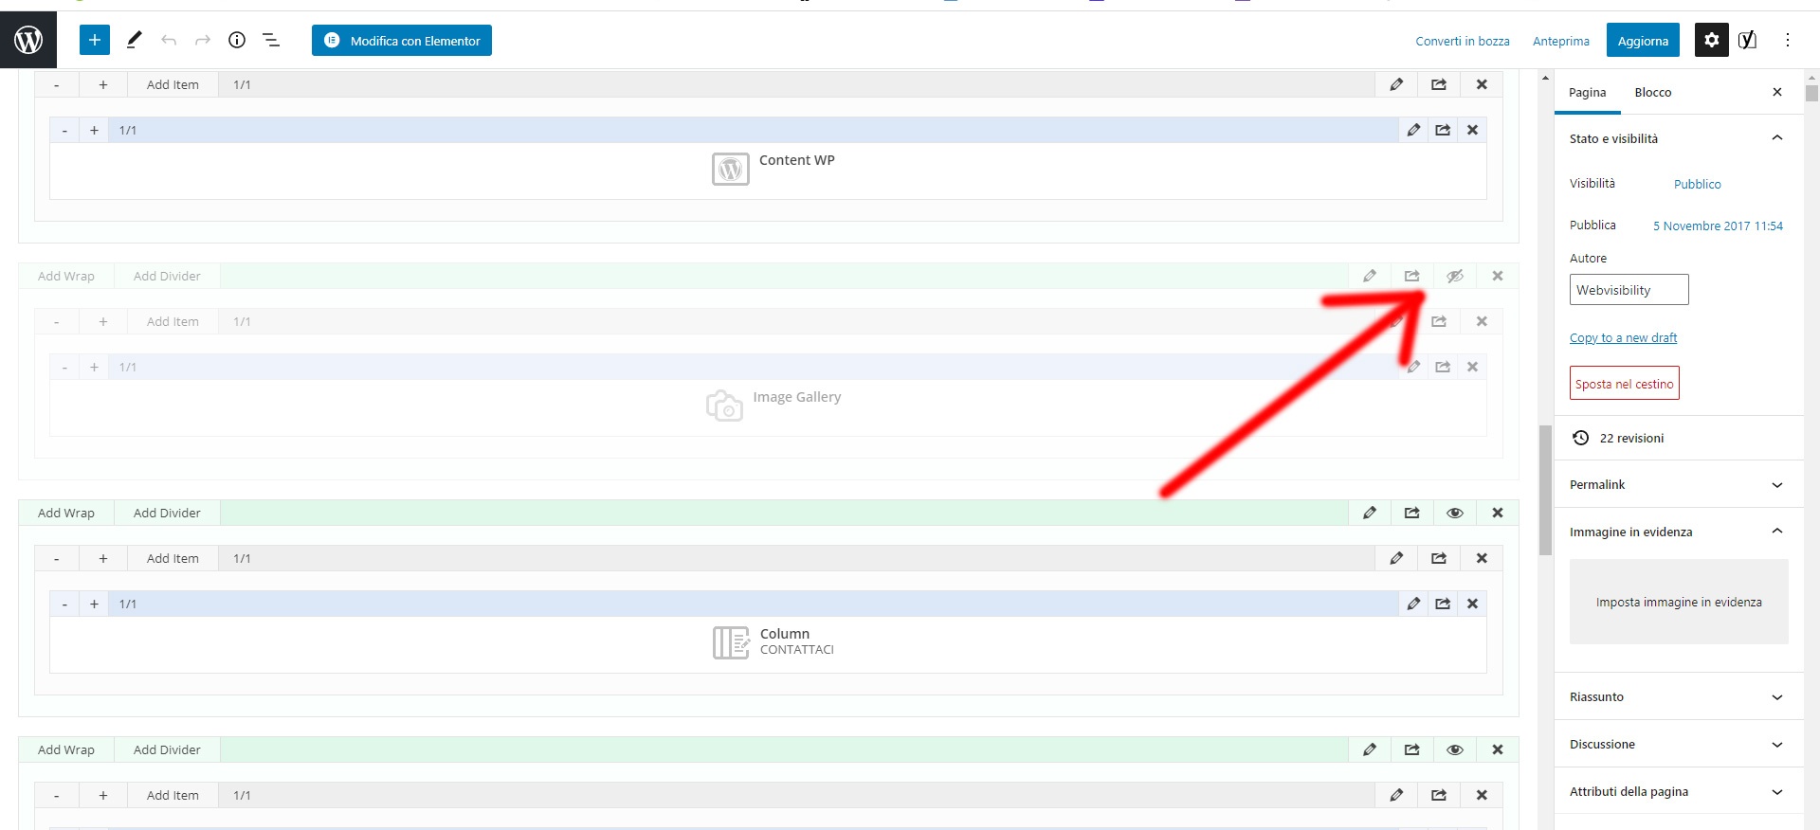The width and height of the screenshot is (1820, 830).
Task: Delete the Column CONTATTACI item
Action: (1472, 604)
